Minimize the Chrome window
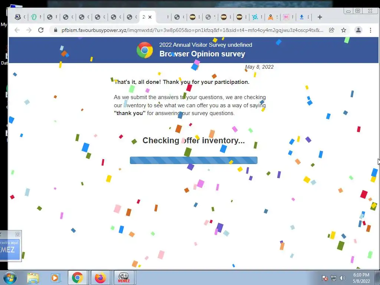The width and height of the screenshot is (380, 285). 348,11
